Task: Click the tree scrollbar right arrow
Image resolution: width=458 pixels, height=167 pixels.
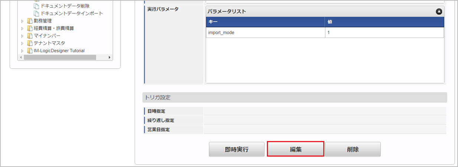Action: pos(109,58)
